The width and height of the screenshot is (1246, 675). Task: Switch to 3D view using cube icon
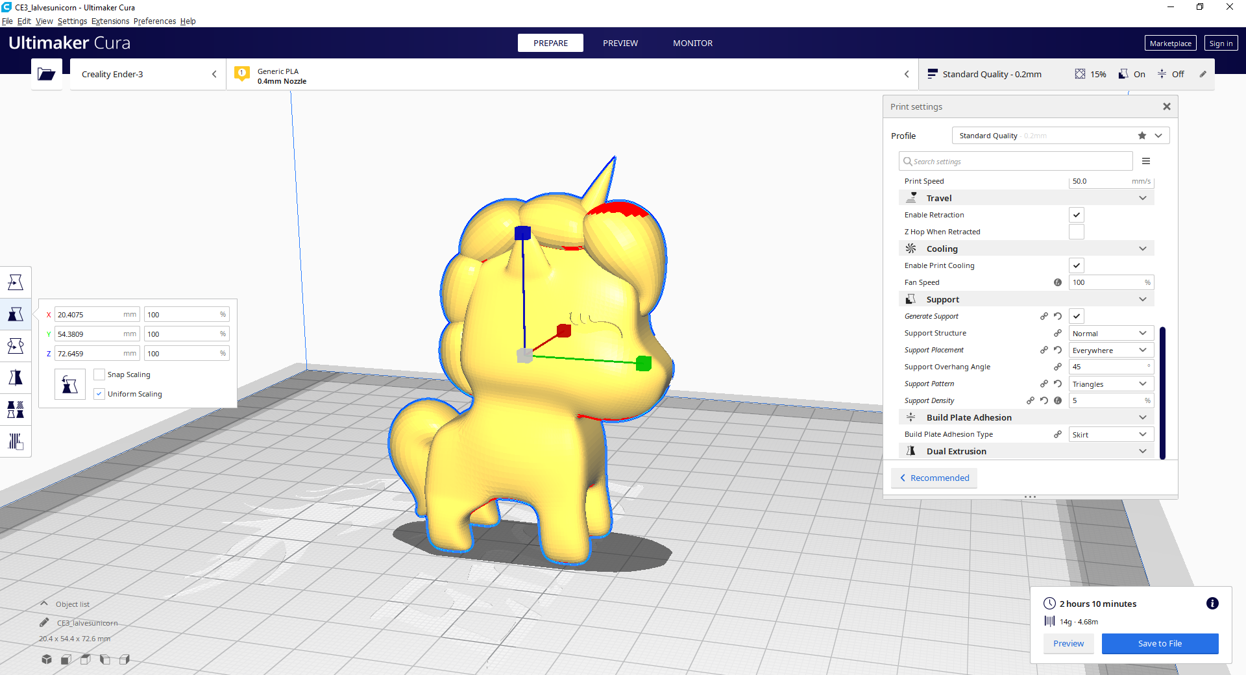click(47, 659)
